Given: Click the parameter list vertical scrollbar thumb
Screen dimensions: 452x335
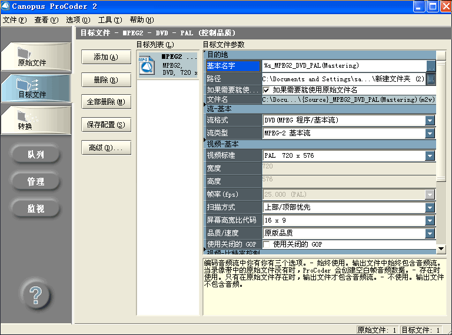Looking at the screenshot, I should point(441,120).
